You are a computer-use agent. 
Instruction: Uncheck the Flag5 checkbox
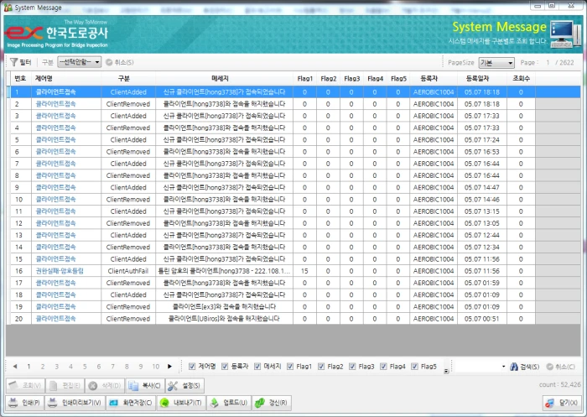click(x=414, y=367)
